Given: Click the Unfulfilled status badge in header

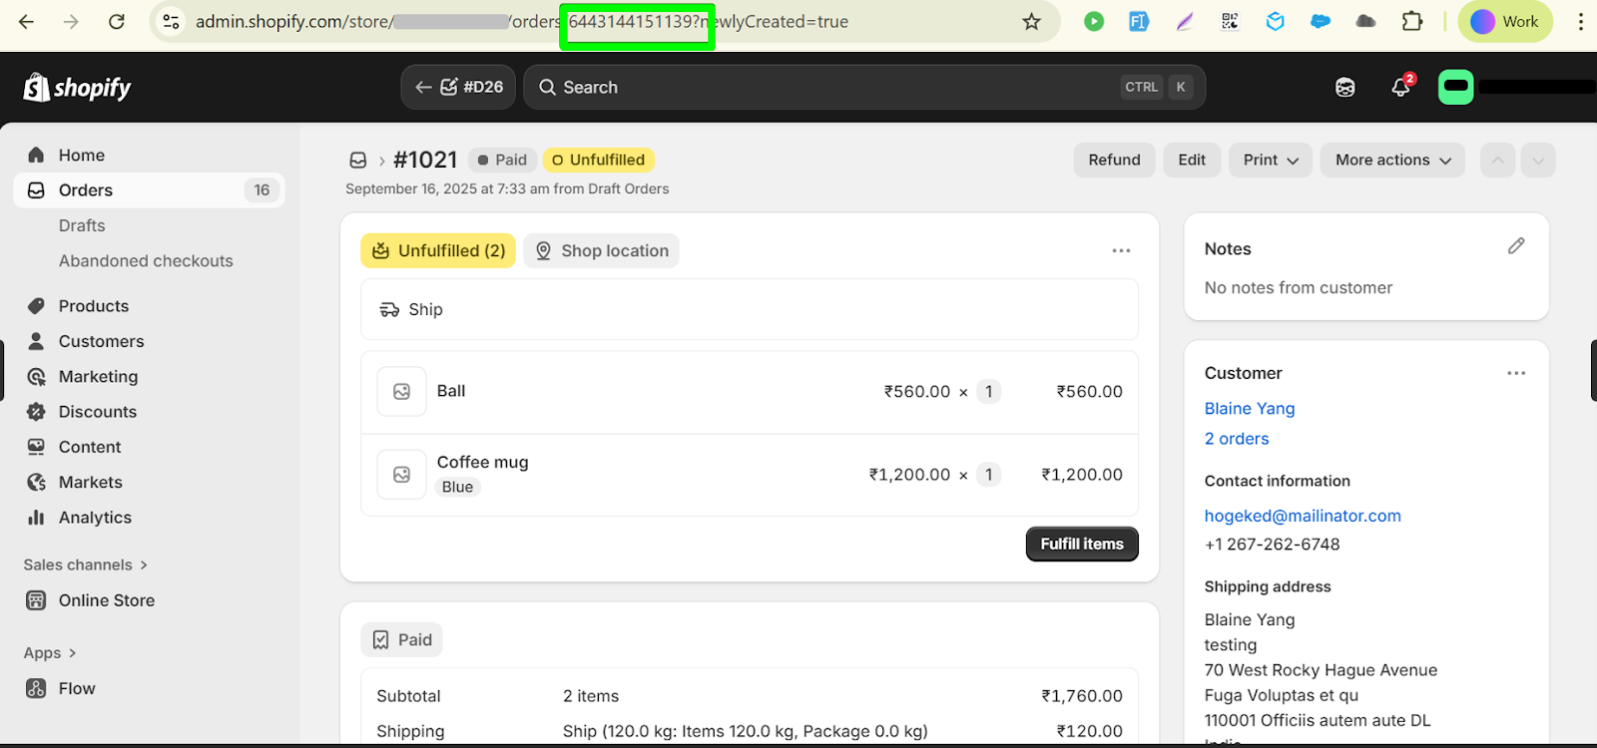Looking at the screenshot, I should pyautogui.click(x=599, y=160).
